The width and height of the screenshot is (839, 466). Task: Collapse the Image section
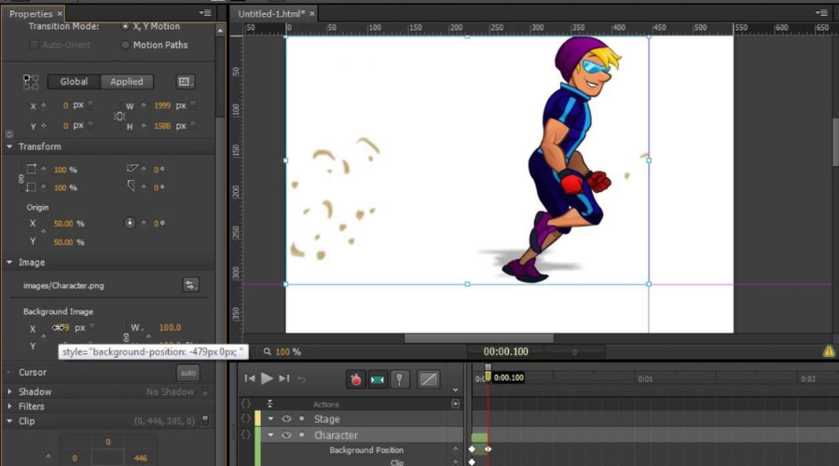coord(9,263)
